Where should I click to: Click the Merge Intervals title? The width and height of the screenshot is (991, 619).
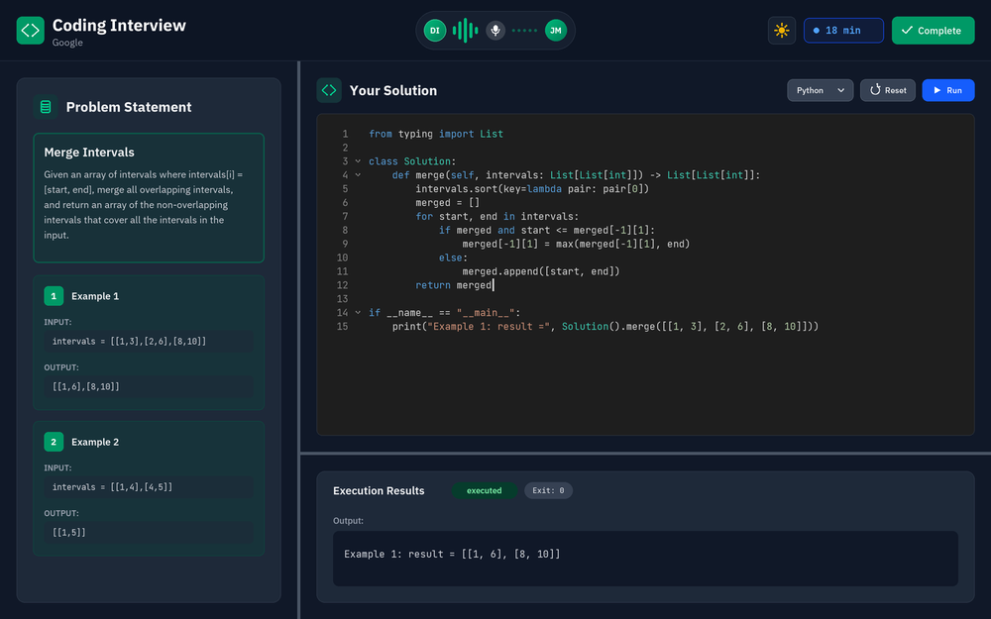tap(89, 153)
